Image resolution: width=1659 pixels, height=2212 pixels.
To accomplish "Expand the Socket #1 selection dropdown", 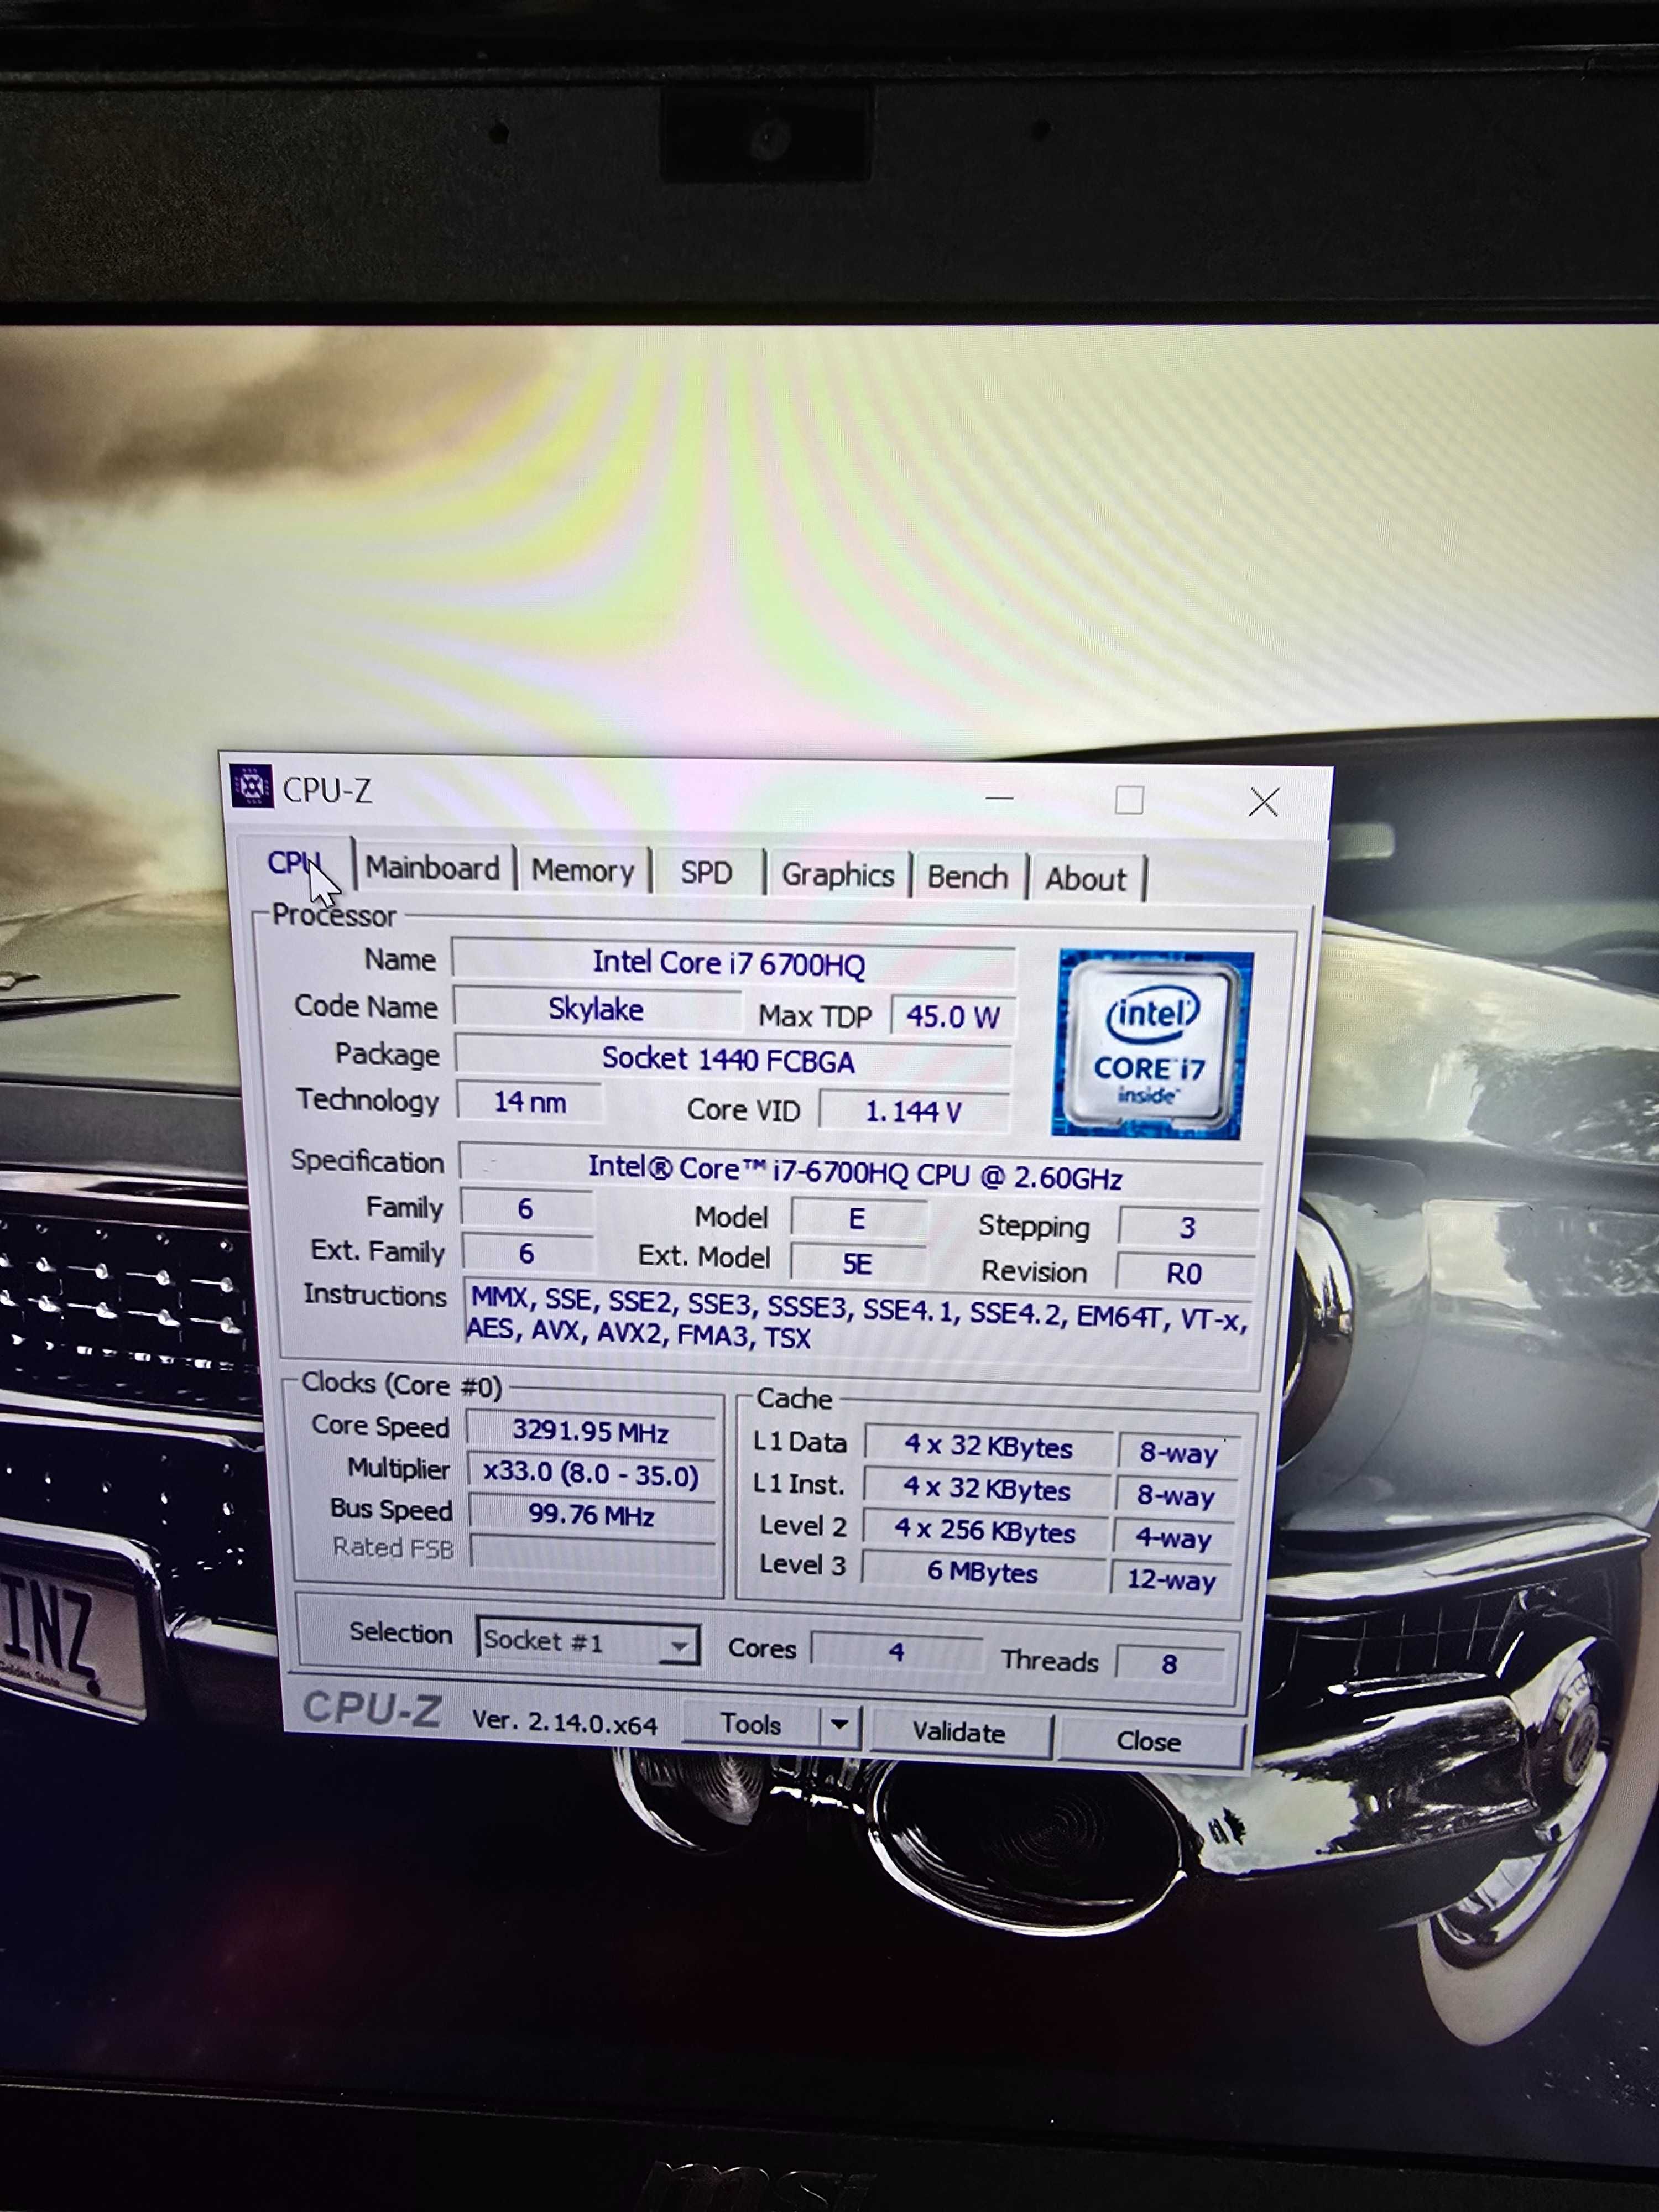I will pos(679,1645).
